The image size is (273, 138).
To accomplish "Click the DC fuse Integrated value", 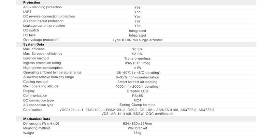I will 137,35.
